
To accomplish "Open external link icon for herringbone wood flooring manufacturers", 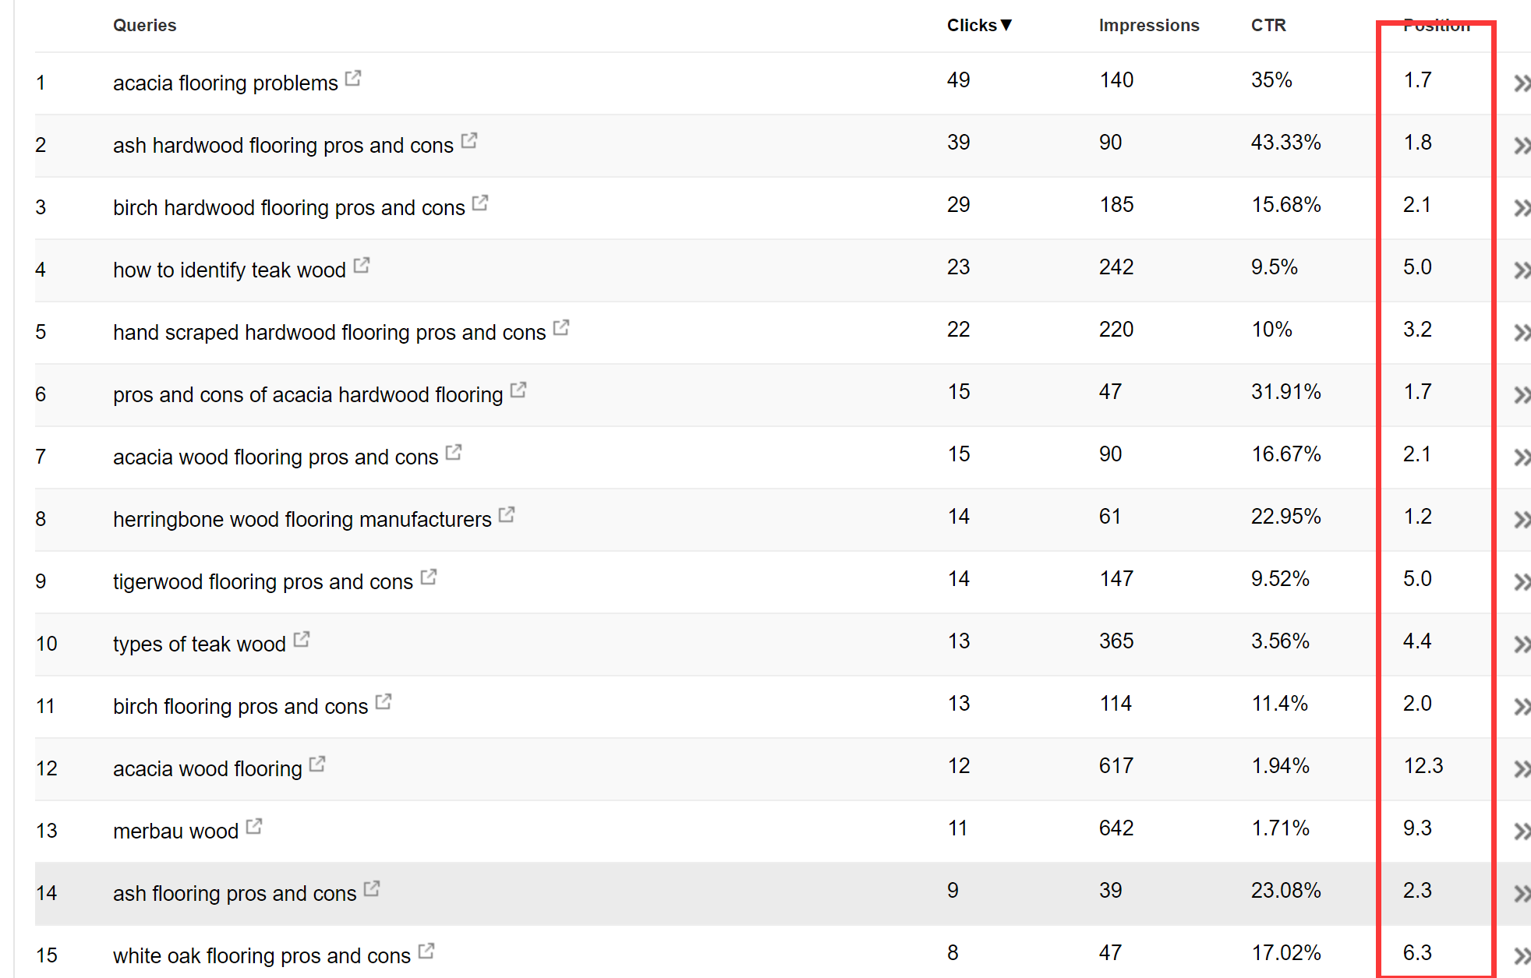I will pos(507,514).
